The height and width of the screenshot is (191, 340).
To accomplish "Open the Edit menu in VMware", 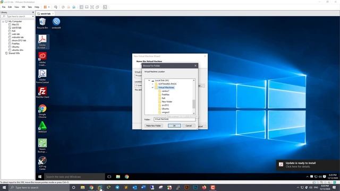I will pyautogui.click(x=10, y=7).
